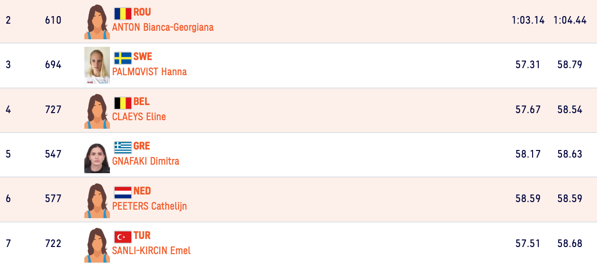Open GNAFAKI Dimitra athlete profile link

tap(145, 161)
